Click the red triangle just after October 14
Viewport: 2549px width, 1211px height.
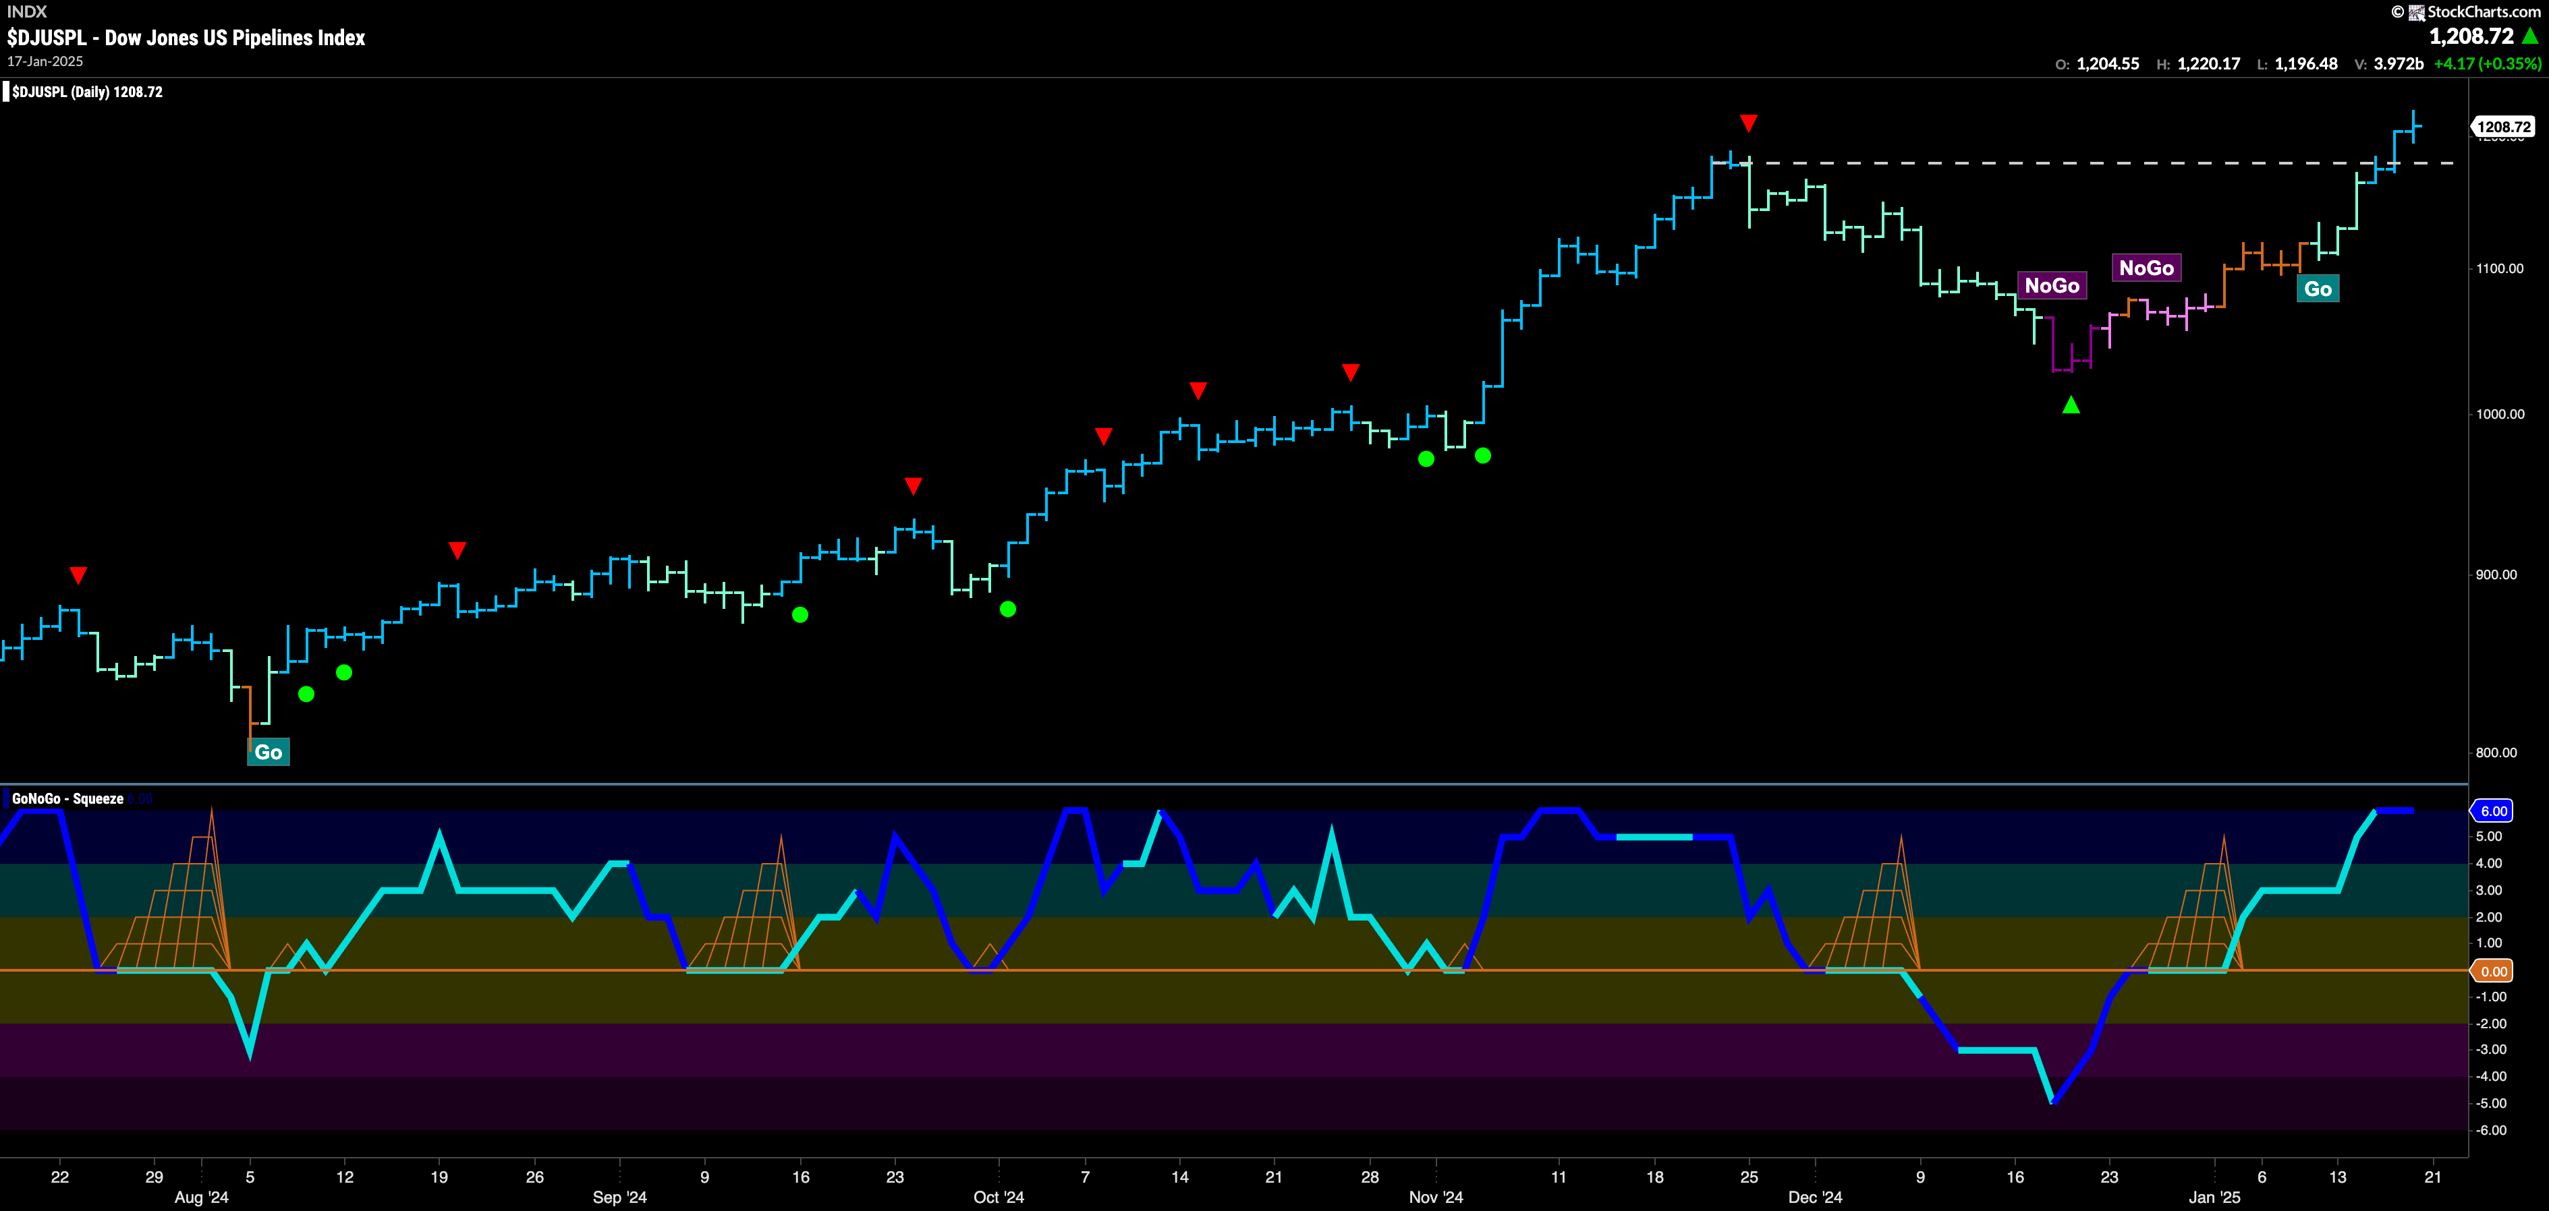(1198, 390)
